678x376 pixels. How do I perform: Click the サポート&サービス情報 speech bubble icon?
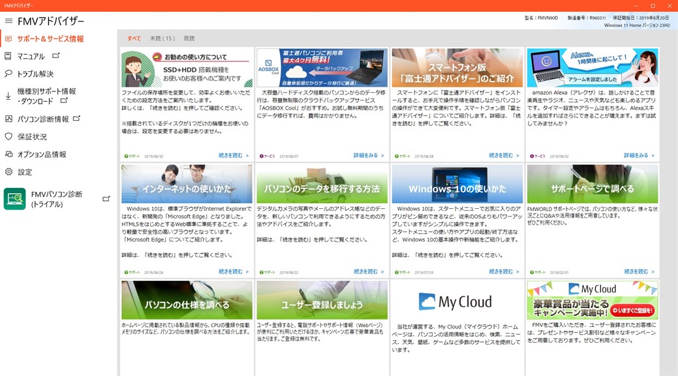coord(8,39)
